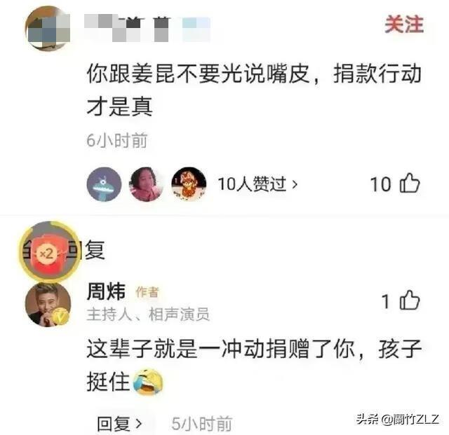Follow the commenter via 关注

point(404,25)
